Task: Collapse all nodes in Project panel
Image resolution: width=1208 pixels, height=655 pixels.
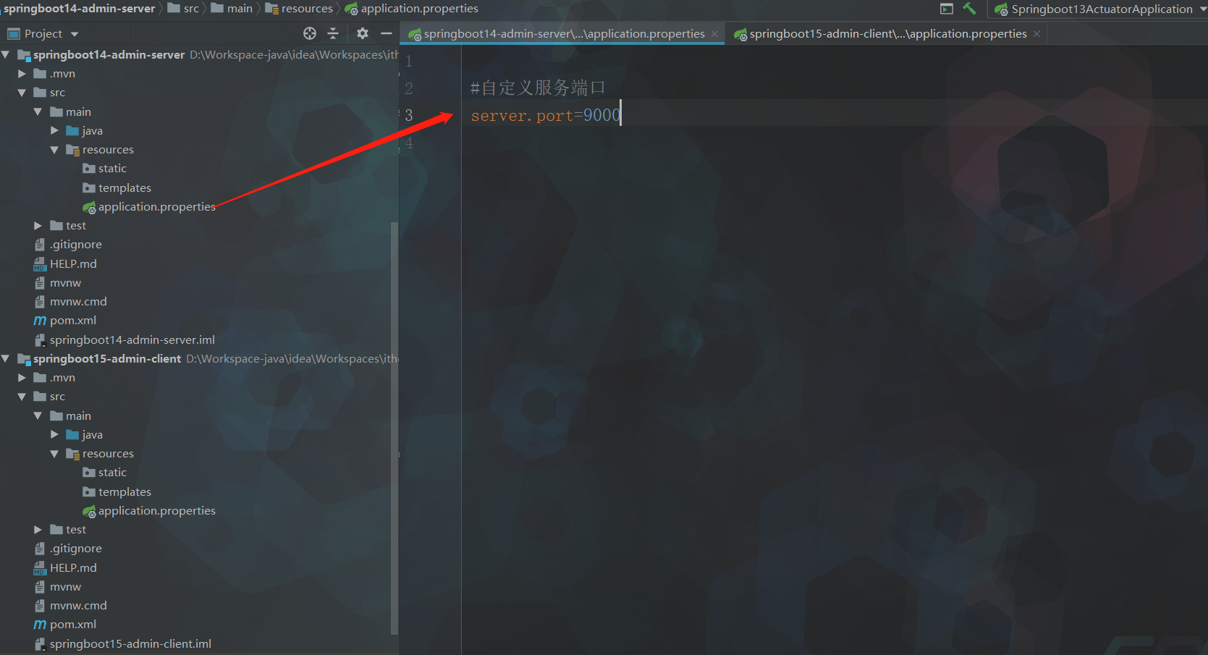Action: point(333,33)
